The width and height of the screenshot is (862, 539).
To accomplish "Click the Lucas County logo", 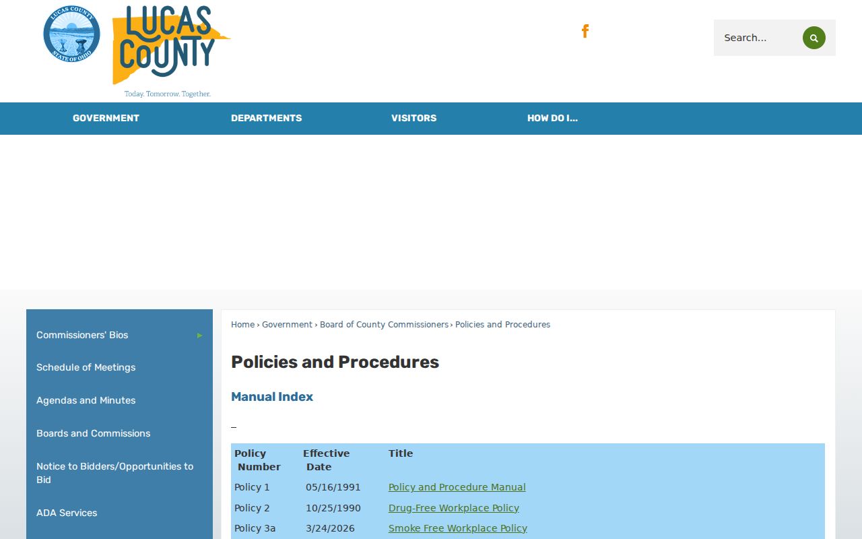I will pos(171,51).
